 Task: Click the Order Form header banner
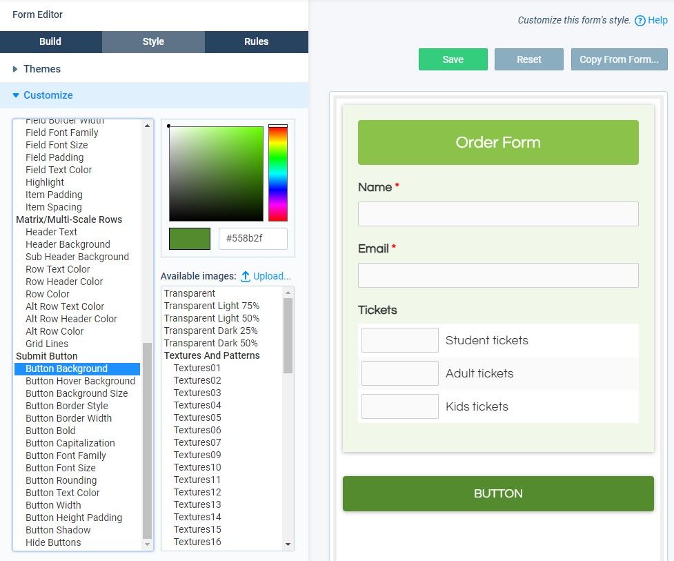point(498,142)
